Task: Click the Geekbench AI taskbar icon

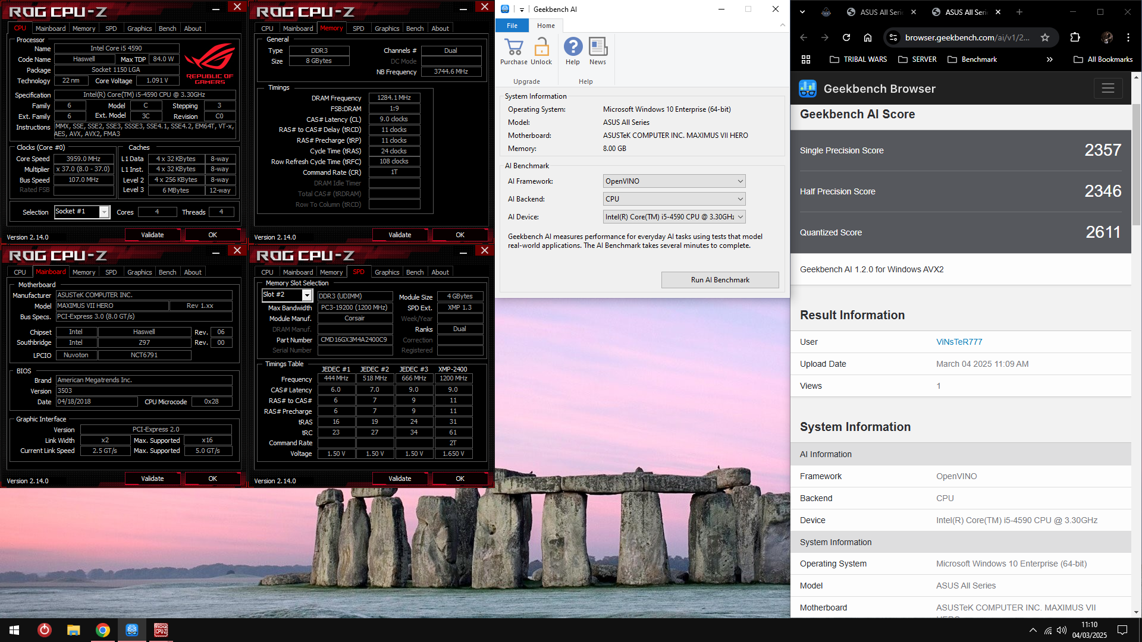Action: tap(132, 630)
